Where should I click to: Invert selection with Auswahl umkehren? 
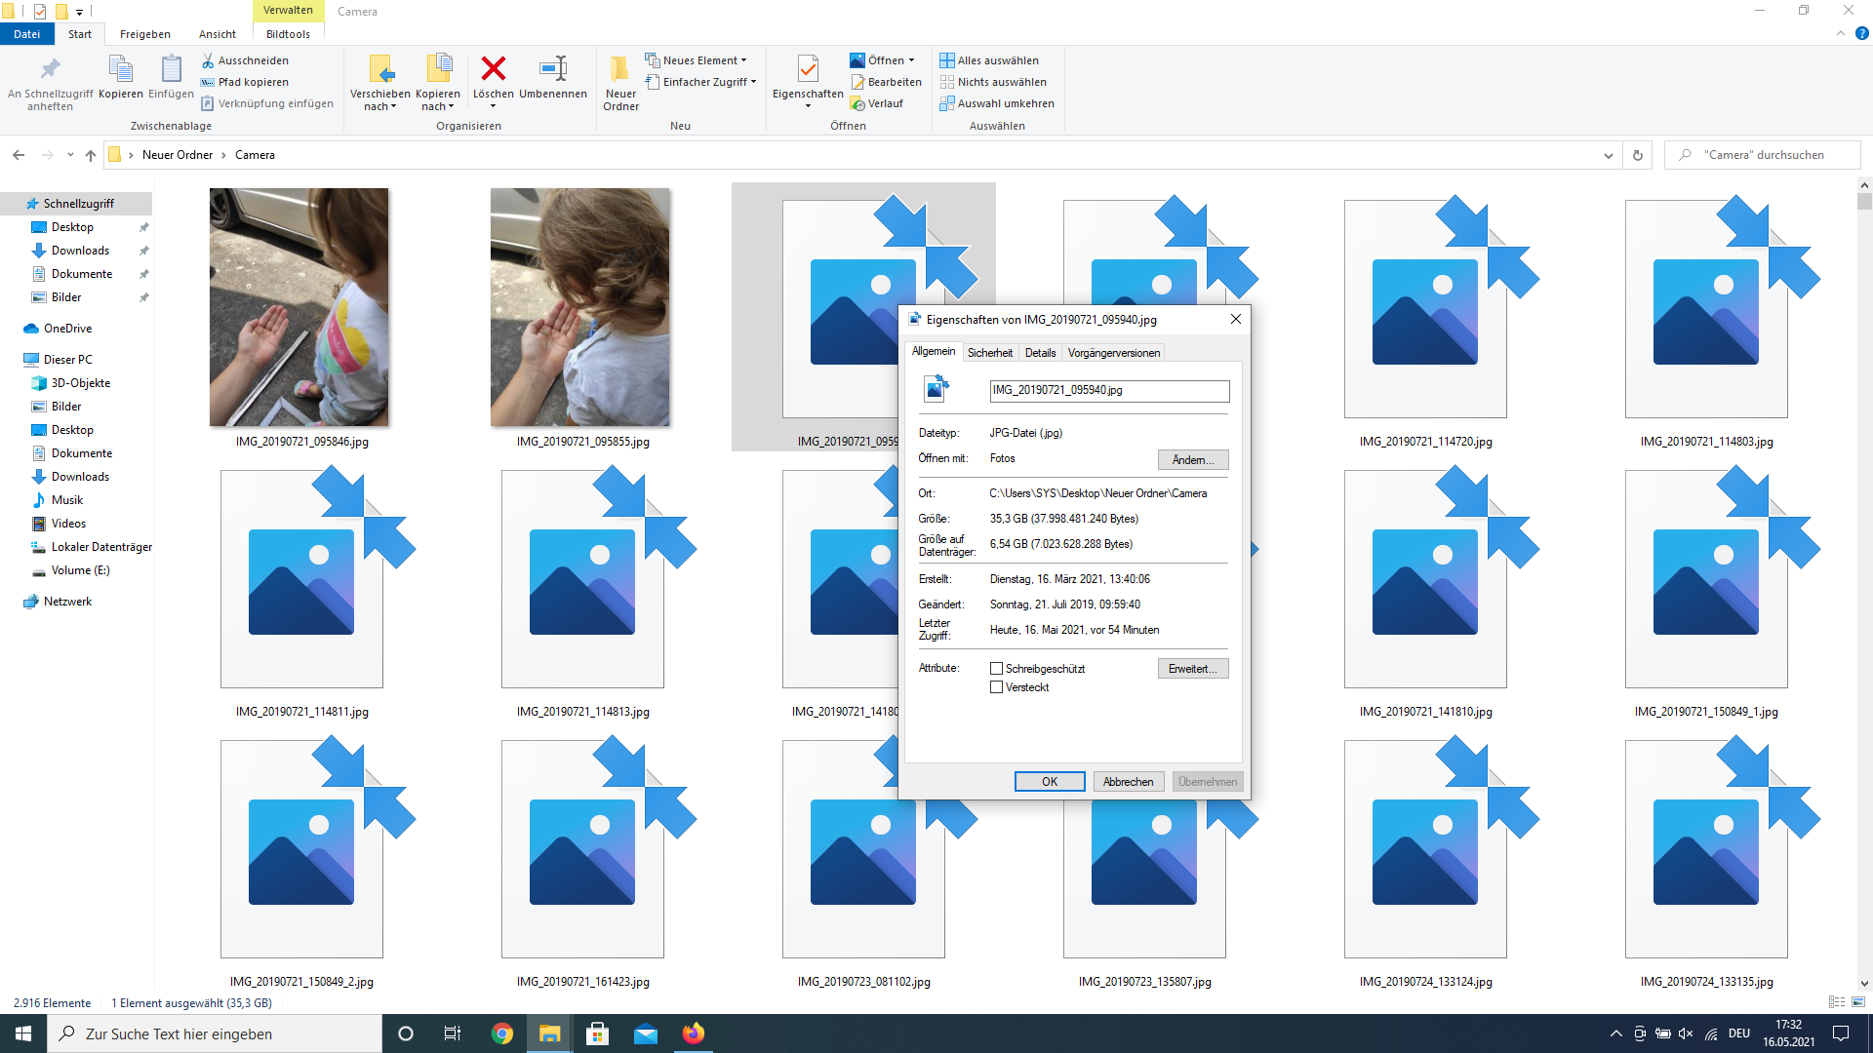(997, 103)
